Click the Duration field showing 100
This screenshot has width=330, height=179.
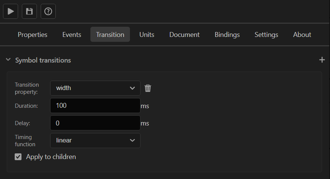pos(95,106)
